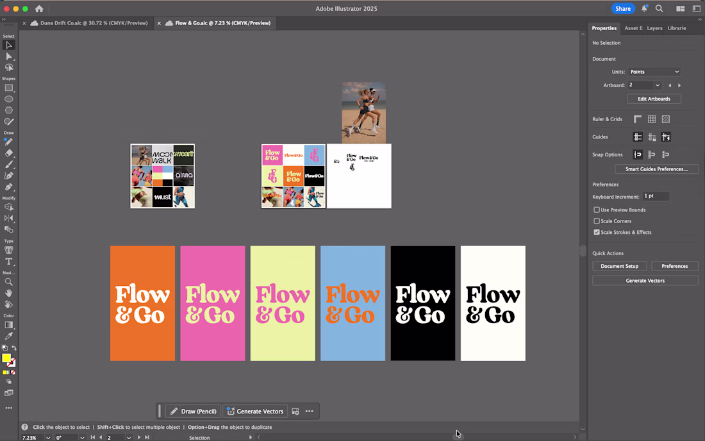Open Edit Toolbar three-dots at toolbar bottom

point(8,408)
